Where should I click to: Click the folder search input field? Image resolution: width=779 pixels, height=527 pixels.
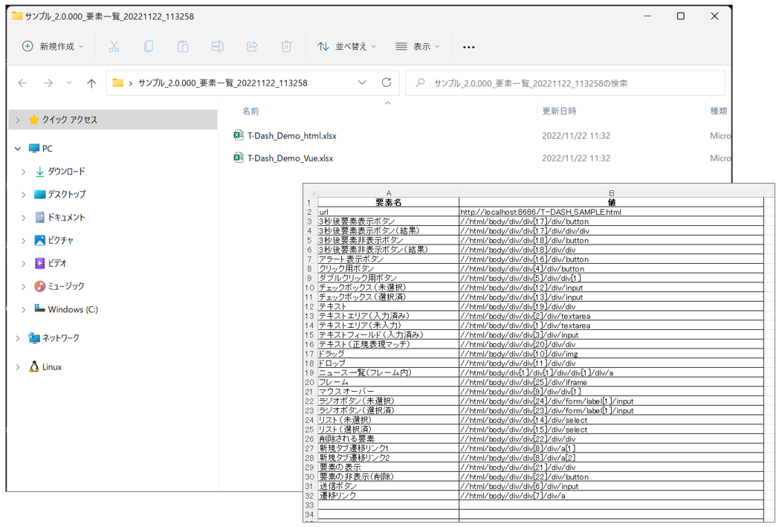(572, 83)
